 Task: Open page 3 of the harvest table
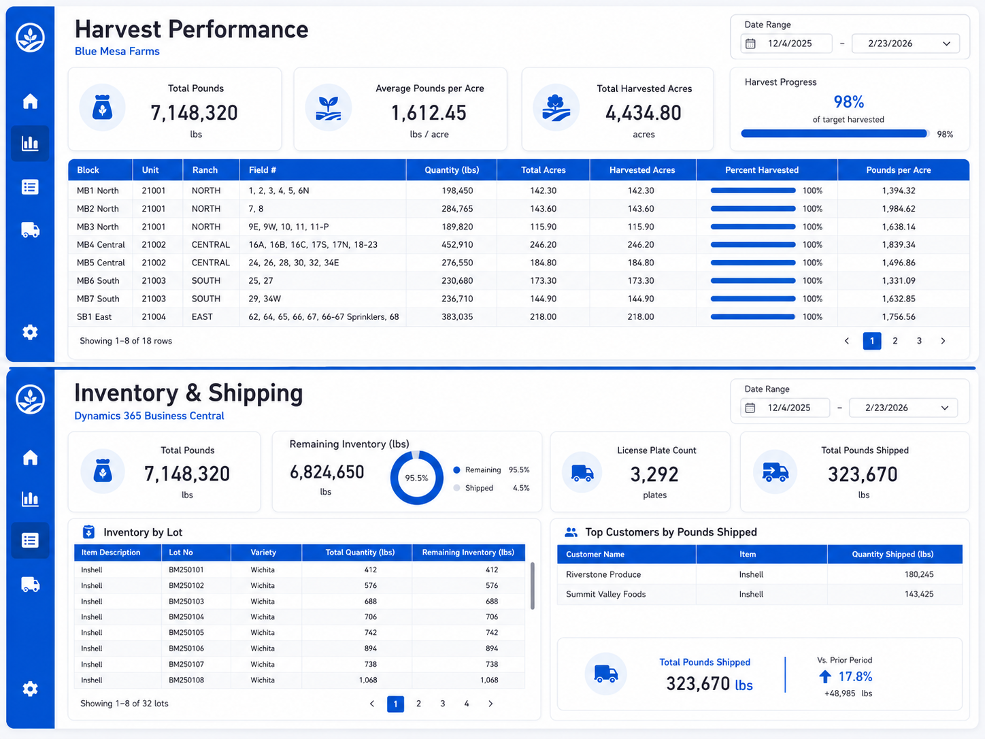coord(919,341)
